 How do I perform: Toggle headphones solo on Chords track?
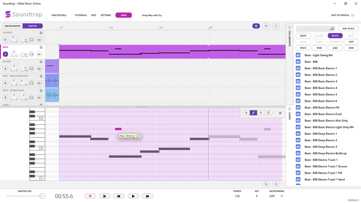pos(31,40)
